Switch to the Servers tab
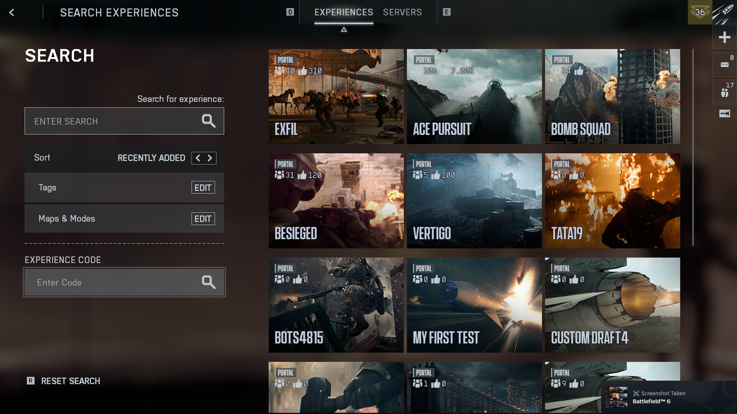737x414 pixels. [402, 12]
